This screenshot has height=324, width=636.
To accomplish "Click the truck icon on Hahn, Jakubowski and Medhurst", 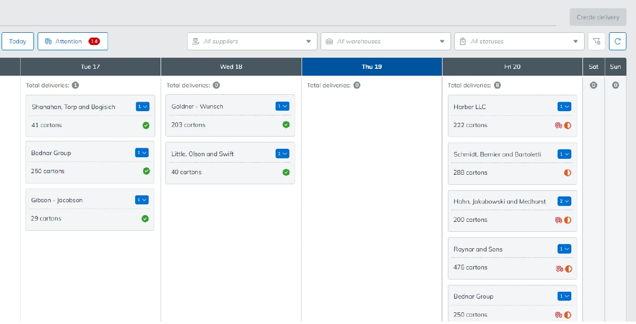I will pyautogui.click(x=559, y=220).
